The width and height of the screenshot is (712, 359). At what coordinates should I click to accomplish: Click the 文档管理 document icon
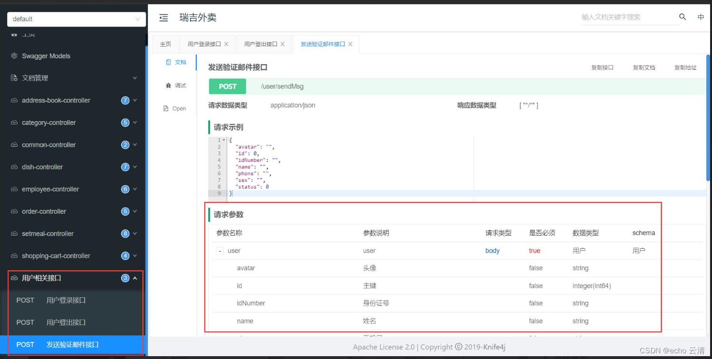14,78
